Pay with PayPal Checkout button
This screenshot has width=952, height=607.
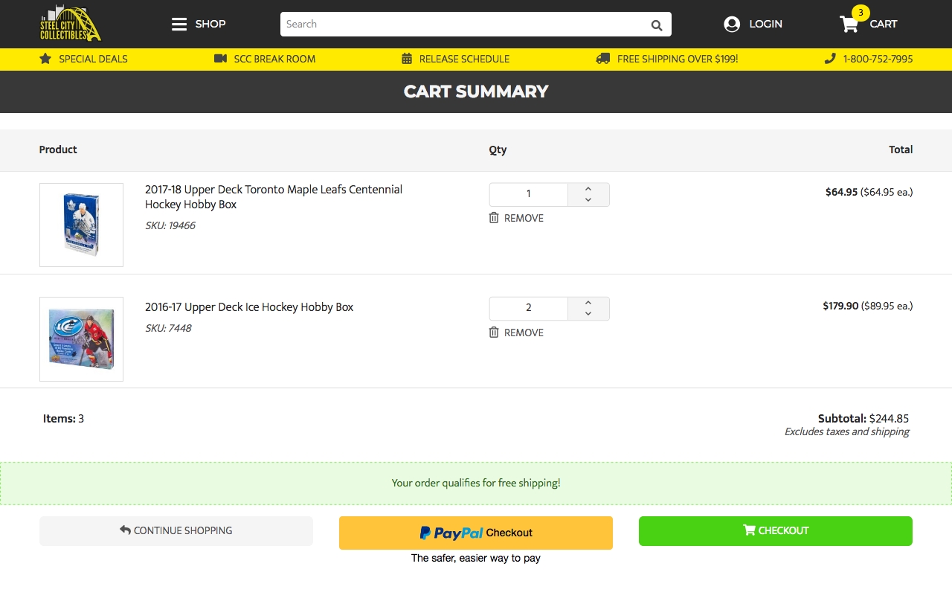476,533
